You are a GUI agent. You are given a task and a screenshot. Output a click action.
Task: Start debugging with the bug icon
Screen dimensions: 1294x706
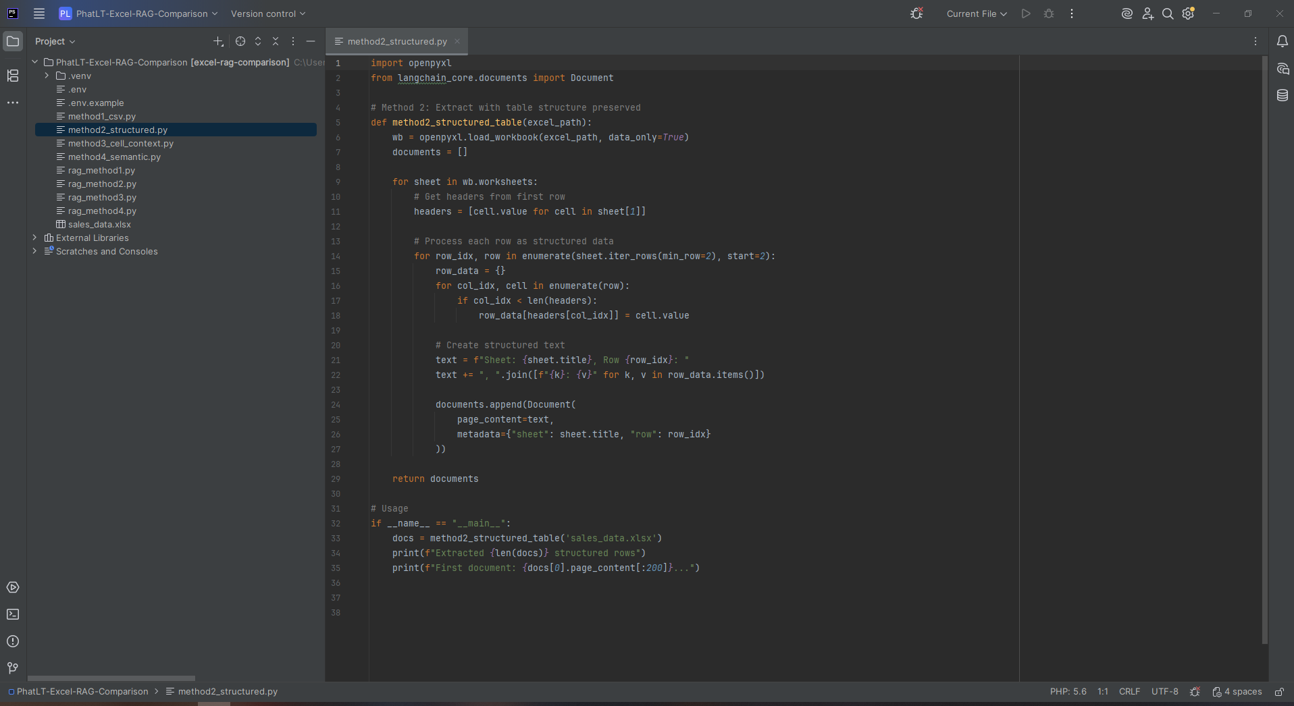1049,13
